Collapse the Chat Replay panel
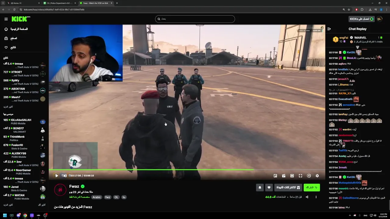 click(329, 29)
